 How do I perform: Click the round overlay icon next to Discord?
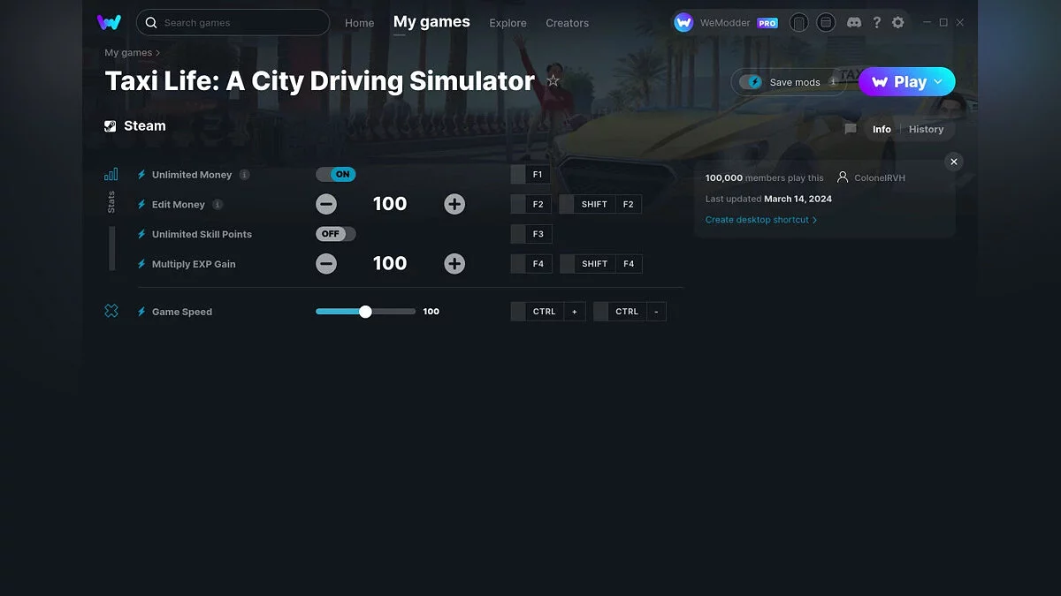pyautogui.click(x=826, y=23)
